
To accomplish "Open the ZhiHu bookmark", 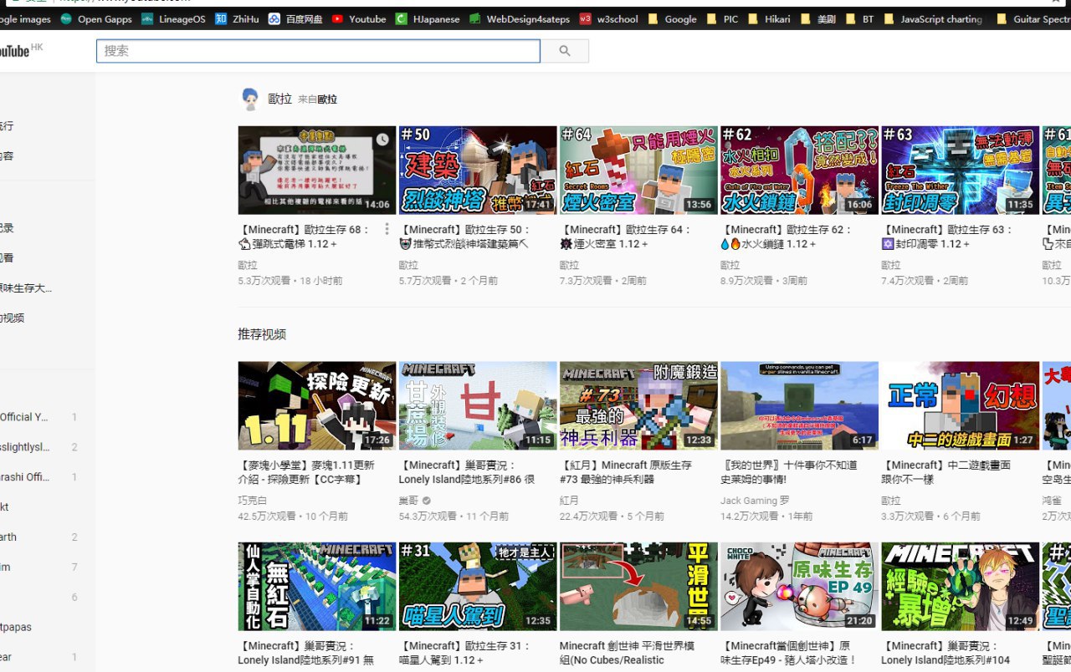I will [237, 18].
